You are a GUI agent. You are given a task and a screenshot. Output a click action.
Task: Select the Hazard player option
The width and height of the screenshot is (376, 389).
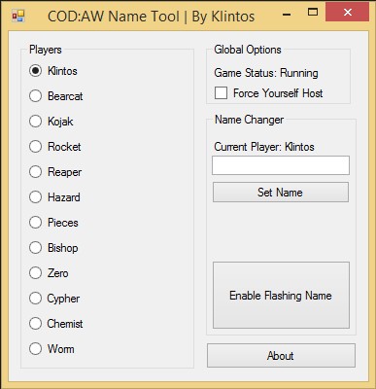(x=54, y=197)
